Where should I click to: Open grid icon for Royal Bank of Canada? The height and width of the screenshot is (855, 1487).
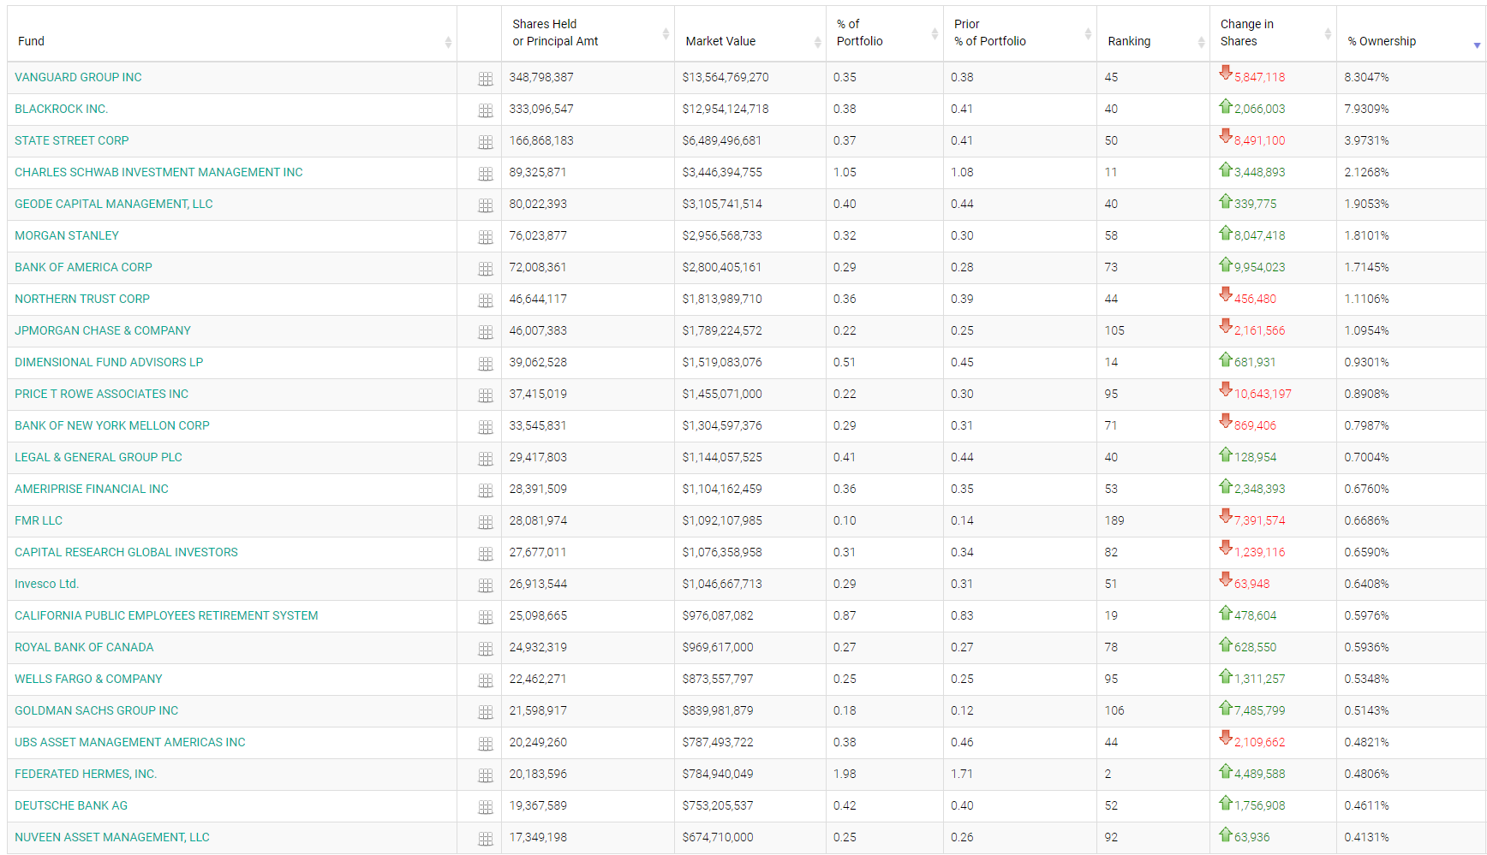486,649
